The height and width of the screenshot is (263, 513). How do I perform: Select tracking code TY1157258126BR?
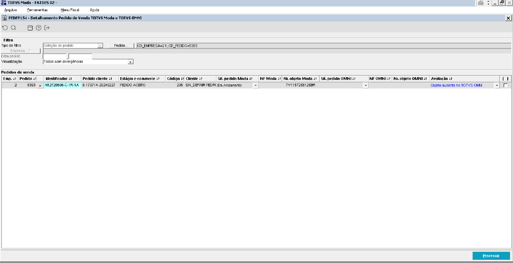click(301, 85)
